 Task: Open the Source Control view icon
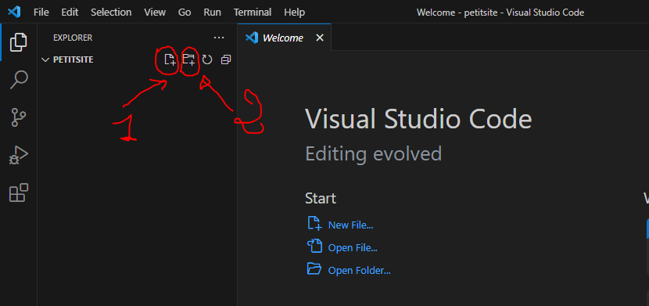coord(19,117)
